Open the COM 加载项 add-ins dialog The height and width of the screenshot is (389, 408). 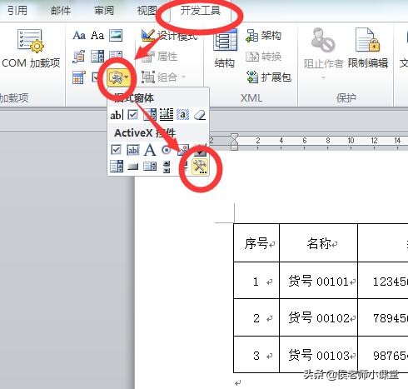(30, 48)
